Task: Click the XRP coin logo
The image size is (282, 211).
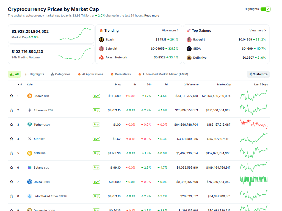Action: click(30, 139)
